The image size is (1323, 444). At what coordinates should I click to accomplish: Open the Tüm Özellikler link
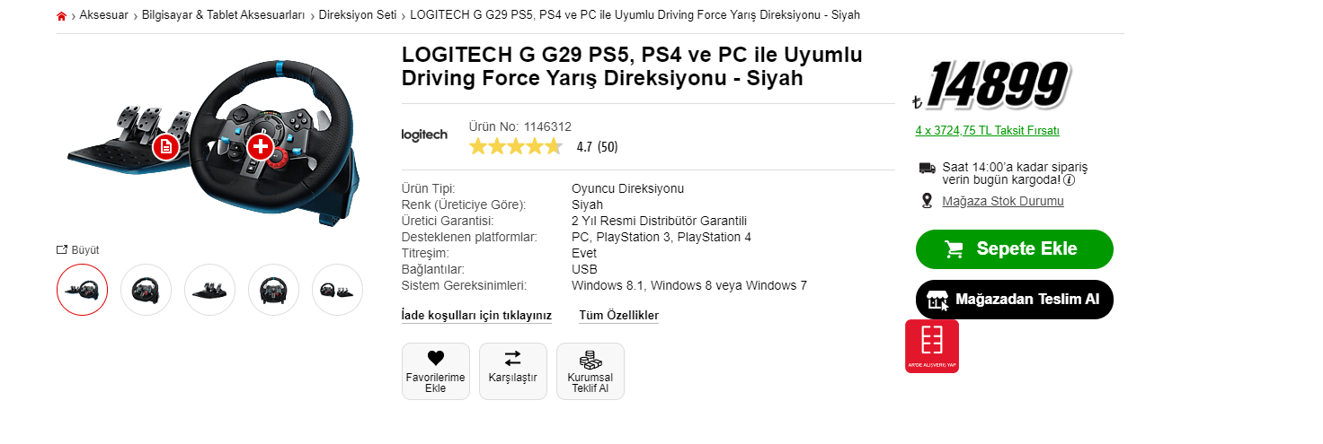tap(618, 316)
